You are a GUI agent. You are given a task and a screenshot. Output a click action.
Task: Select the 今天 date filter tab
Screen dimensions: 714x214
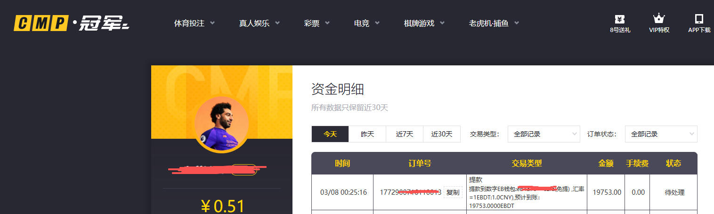(330, 134)
